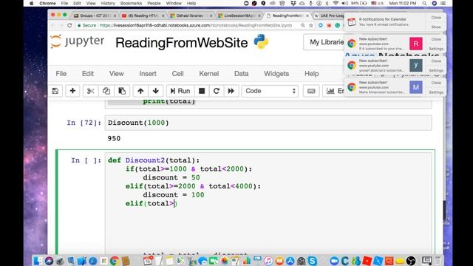This screenshot has height=266, width=473.
Task: Open Bookmarks menu in macOS menu bar
Action: click(x=131, y=3)
